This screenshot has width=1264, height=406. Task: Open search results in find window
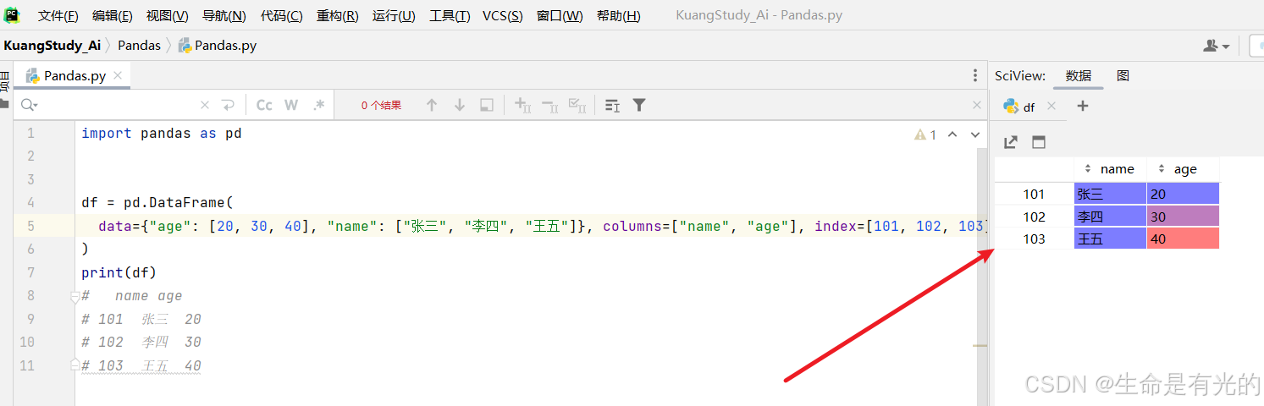click(x=612, y=105)
